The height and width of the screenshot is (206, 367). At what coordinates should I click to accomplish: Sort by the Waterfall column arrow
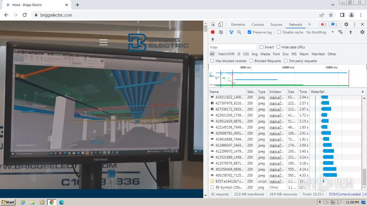362,92
